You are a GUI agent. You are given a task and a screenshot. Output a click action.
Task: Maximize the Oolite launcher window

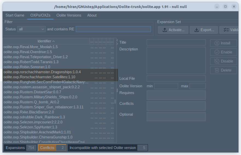coord(225,7)
